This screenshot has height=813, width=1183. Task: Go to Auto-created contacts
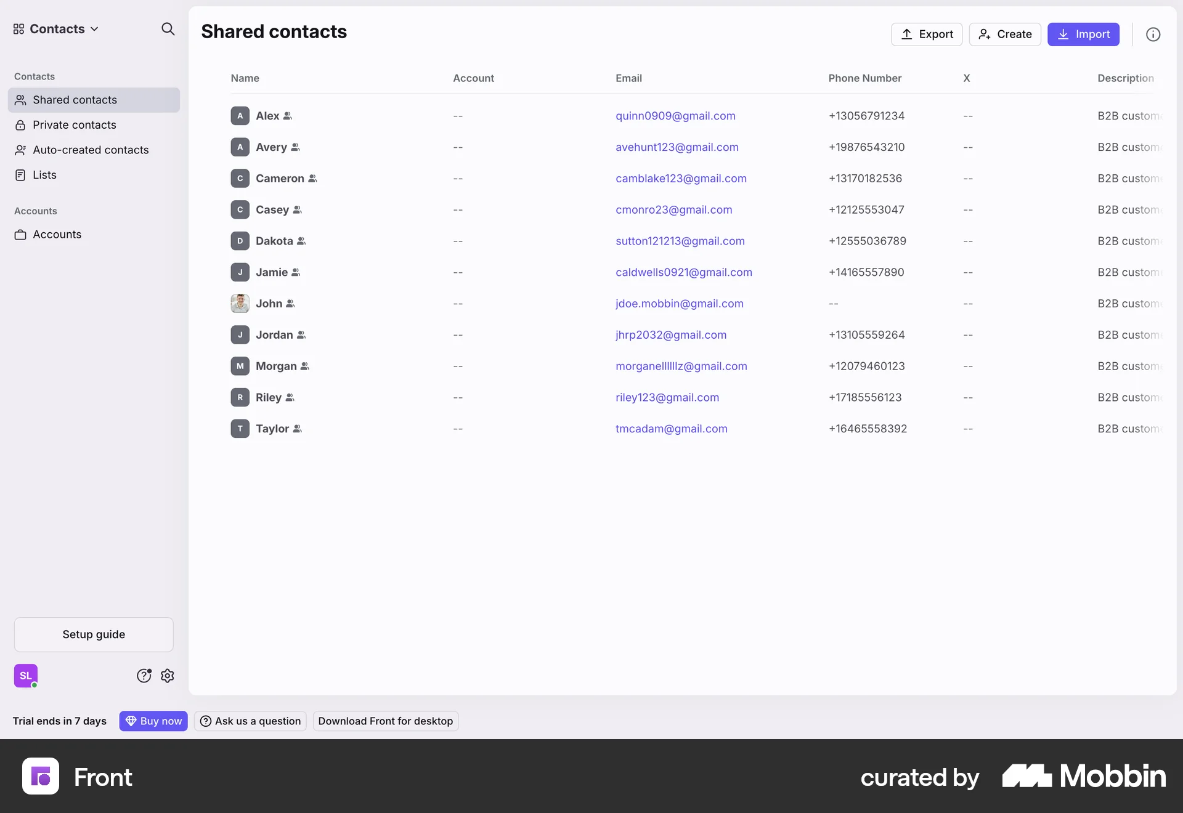[x=91, y=150]
